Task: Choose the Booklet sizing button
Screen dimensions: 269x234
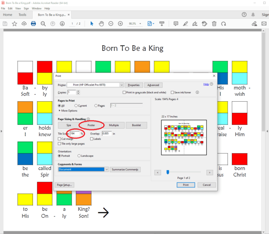Action: (136, 125)
